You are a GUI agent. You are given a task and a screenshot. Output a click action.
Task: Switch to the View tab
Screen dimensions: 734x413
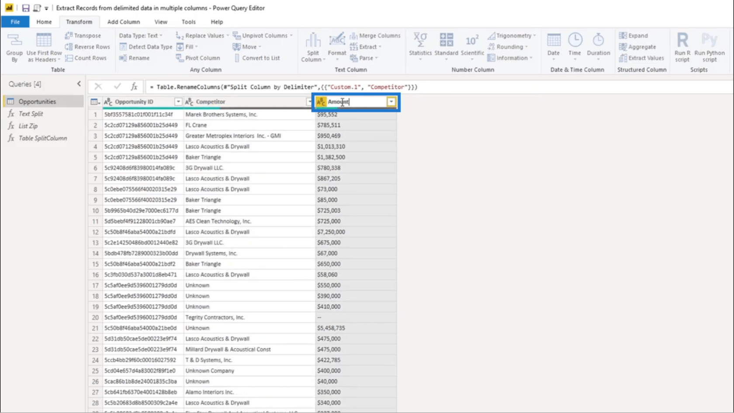point(161,21)
